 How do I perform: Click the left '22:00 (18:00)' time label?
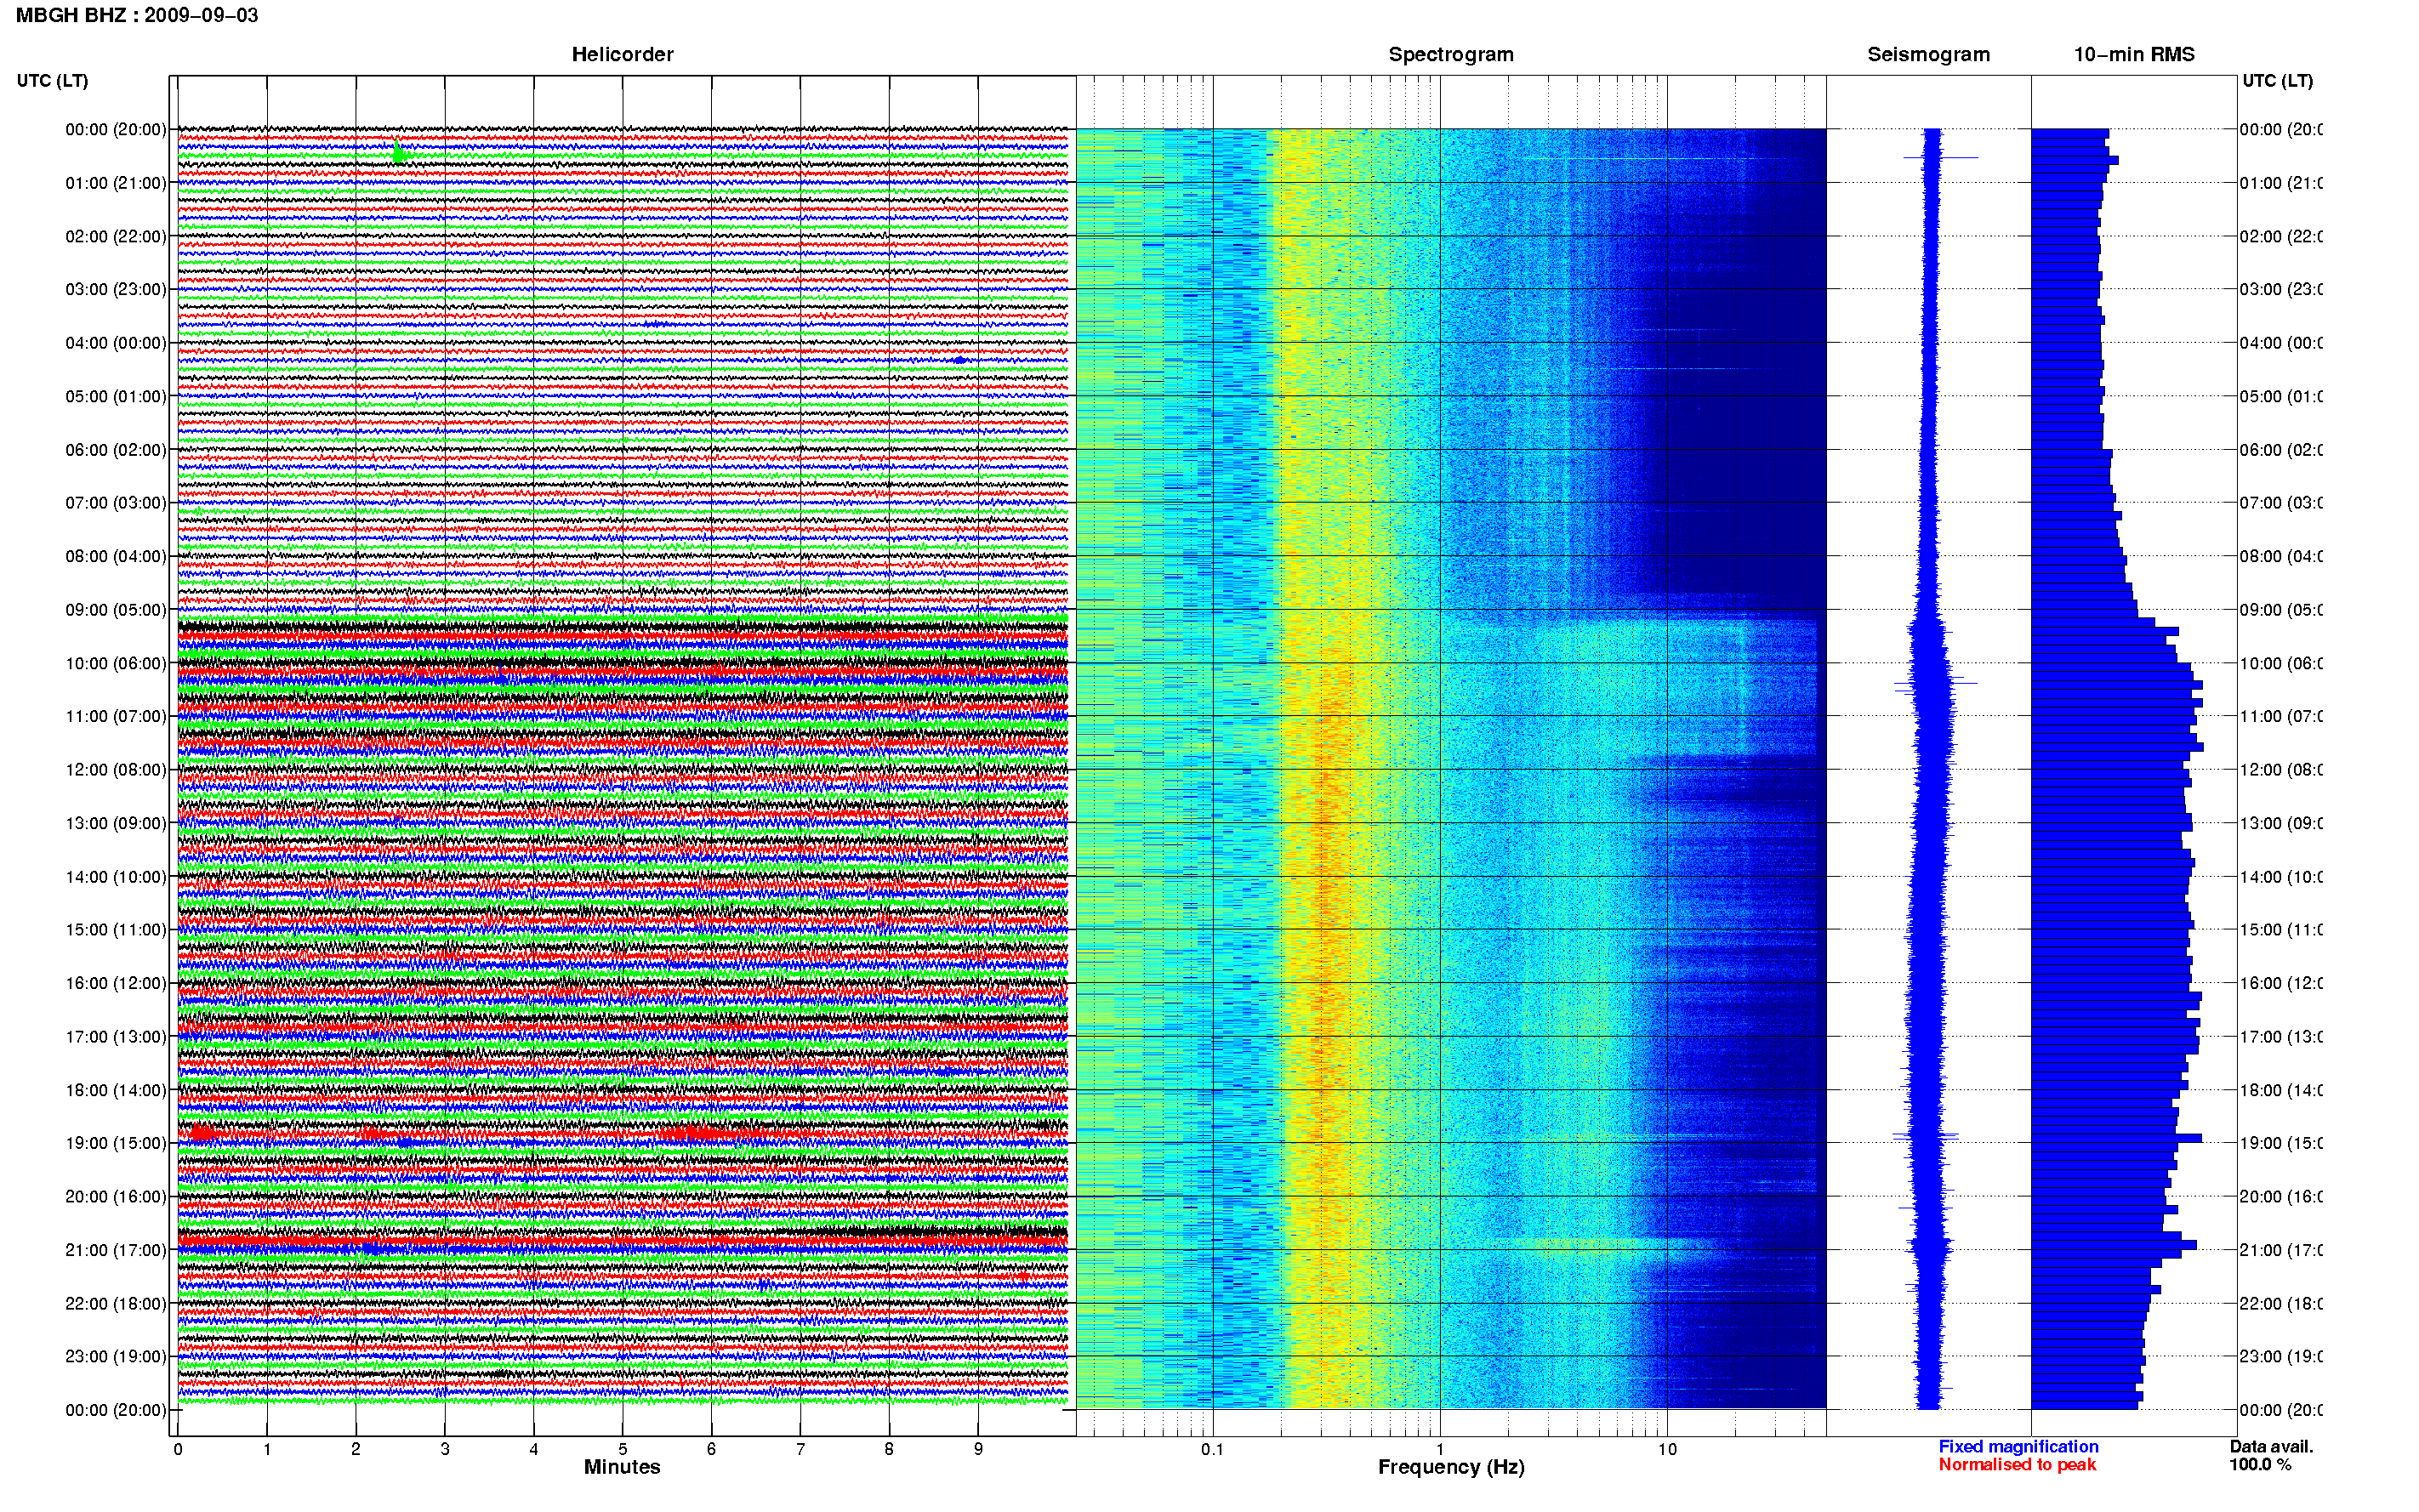tap(116, 1304)
